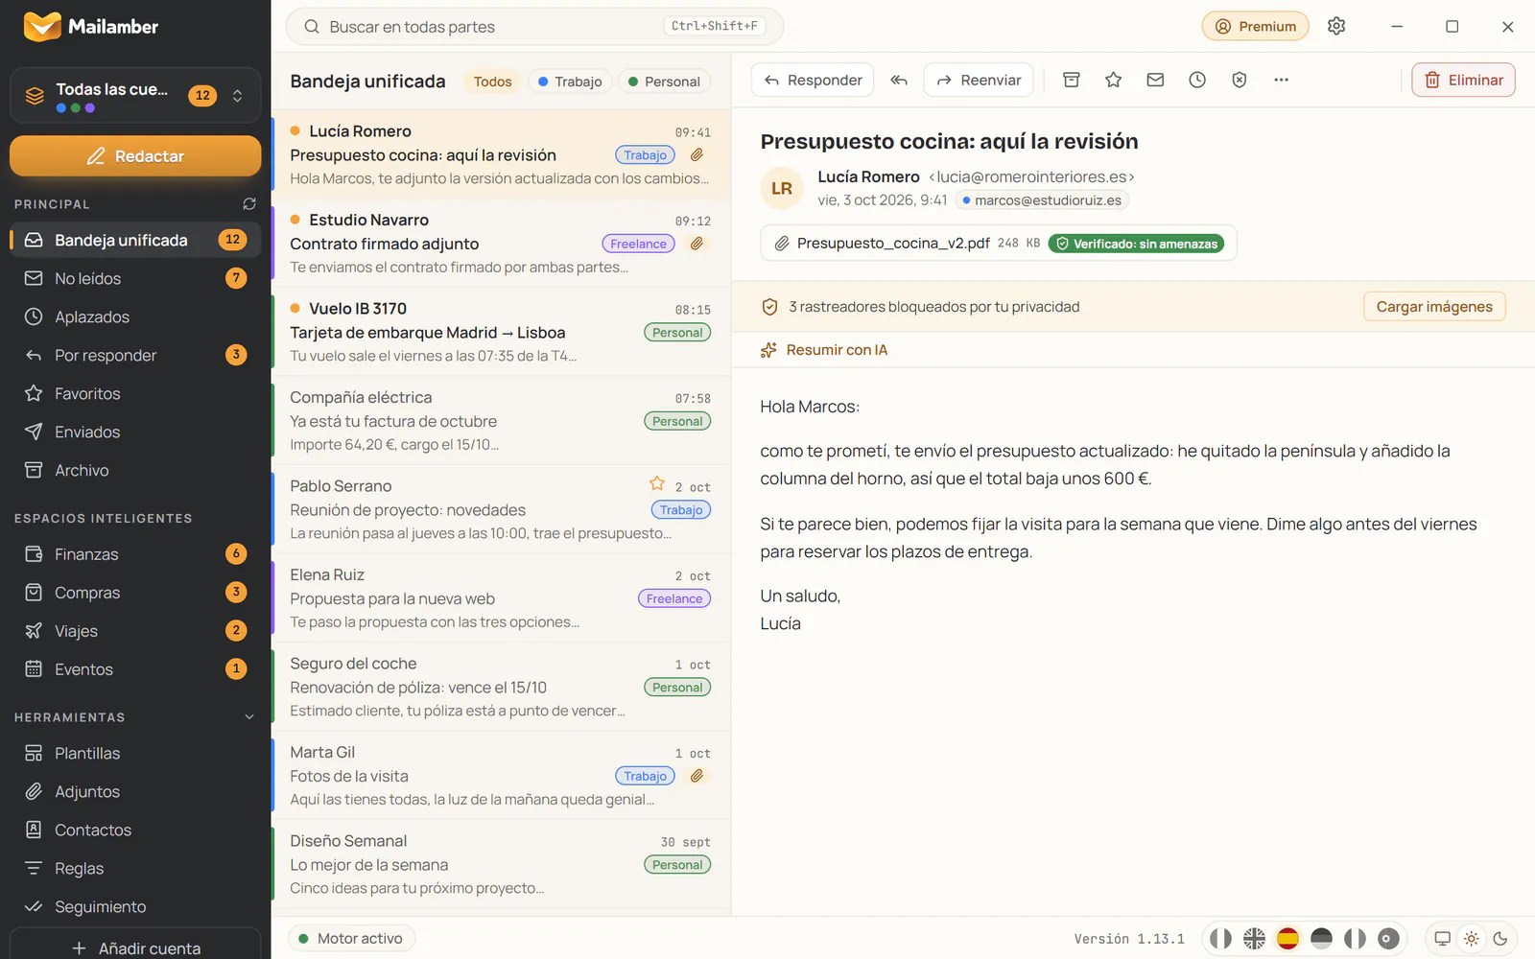Filter inbox by the Trabajo chip
Image resolution: width=1535 pixels, height=959 pixels.
pos(570,82)
